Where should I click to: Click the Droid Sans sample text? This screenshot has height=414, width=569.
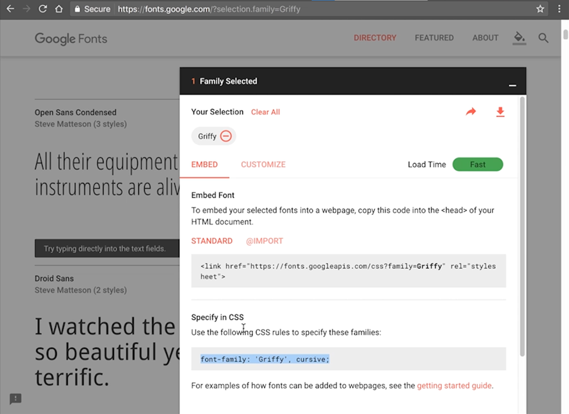pos(107,352)
